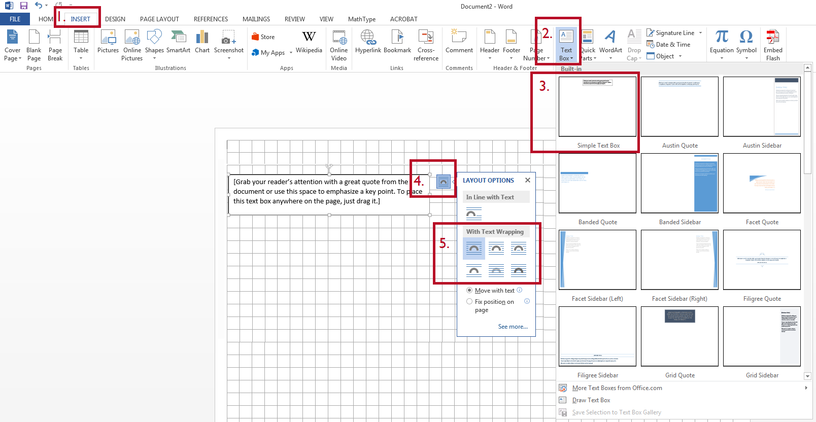Click the Move with text info icon

click(519, 290)
